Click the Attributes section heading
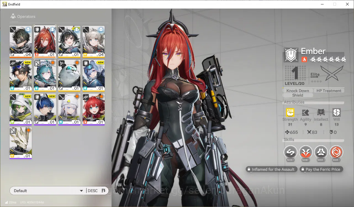354x207 pixels. (294, 102)
